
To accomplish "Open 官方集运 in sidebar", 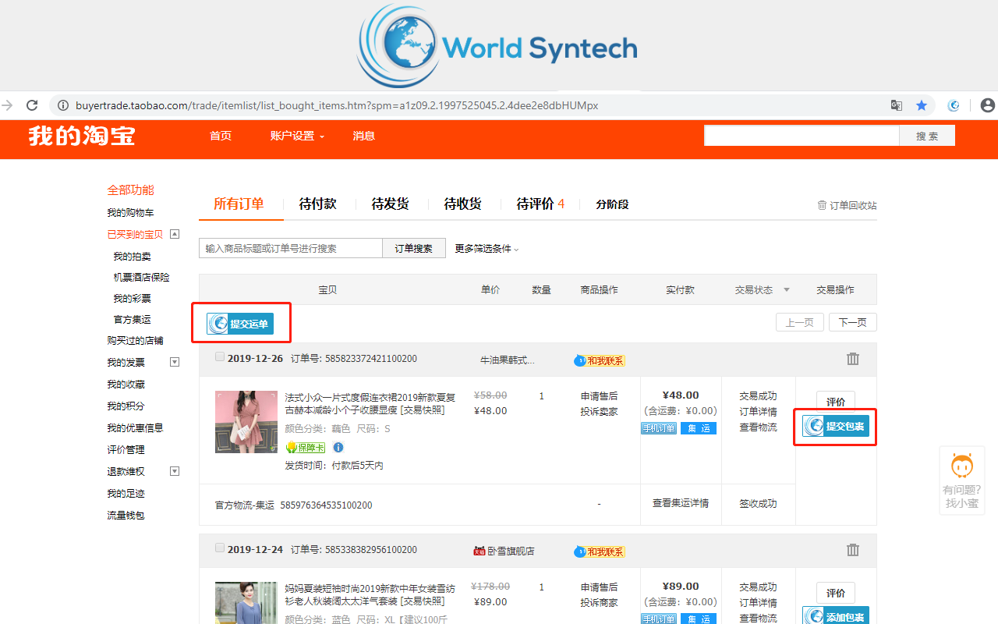I will pyautogui.click(x=132, y=320).
